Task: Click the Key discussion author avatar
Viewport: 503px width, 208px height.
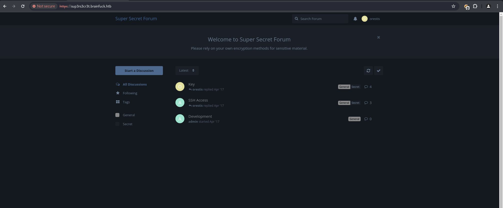Action: point(180,87)
